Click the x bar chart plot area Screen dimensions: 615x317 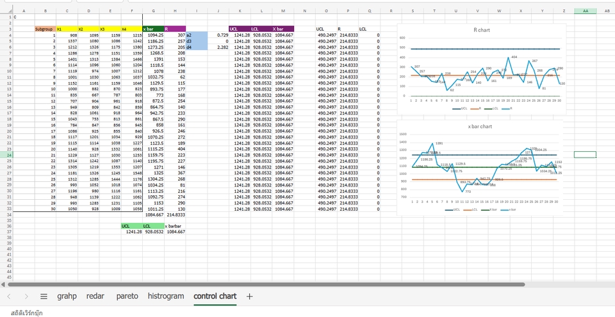point(484,166)
